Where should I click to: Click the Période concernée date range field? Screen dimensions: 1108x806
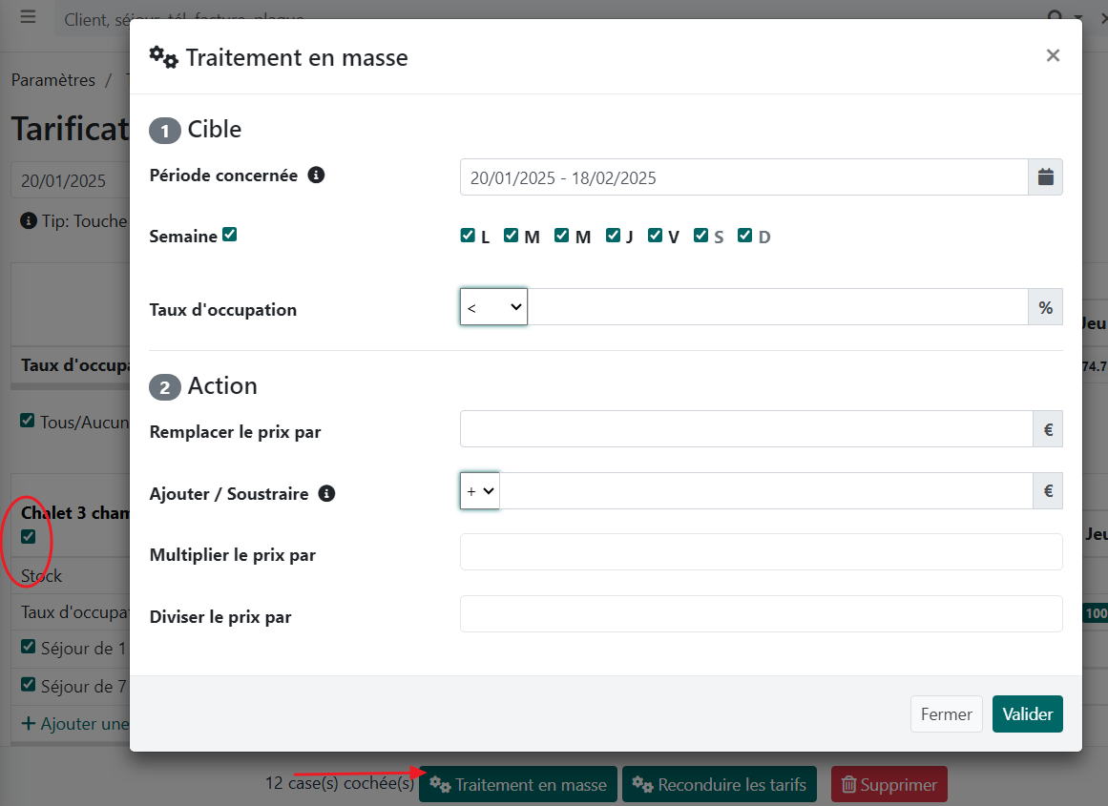pos(743,177)
